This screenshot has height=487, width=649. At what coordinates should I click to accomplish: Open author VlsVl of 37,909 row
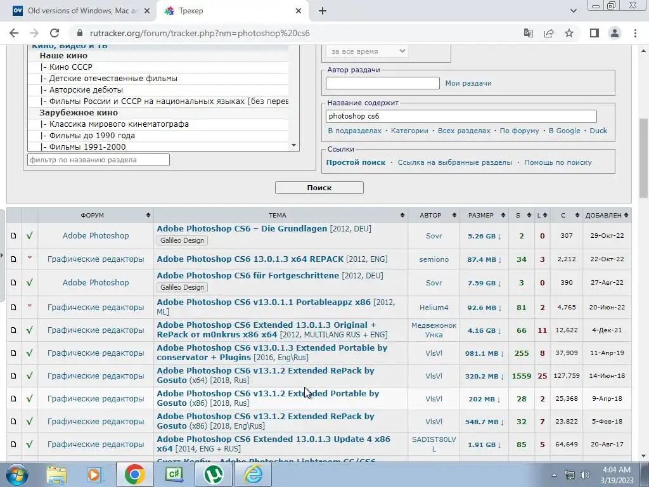[x=434, y=353]
